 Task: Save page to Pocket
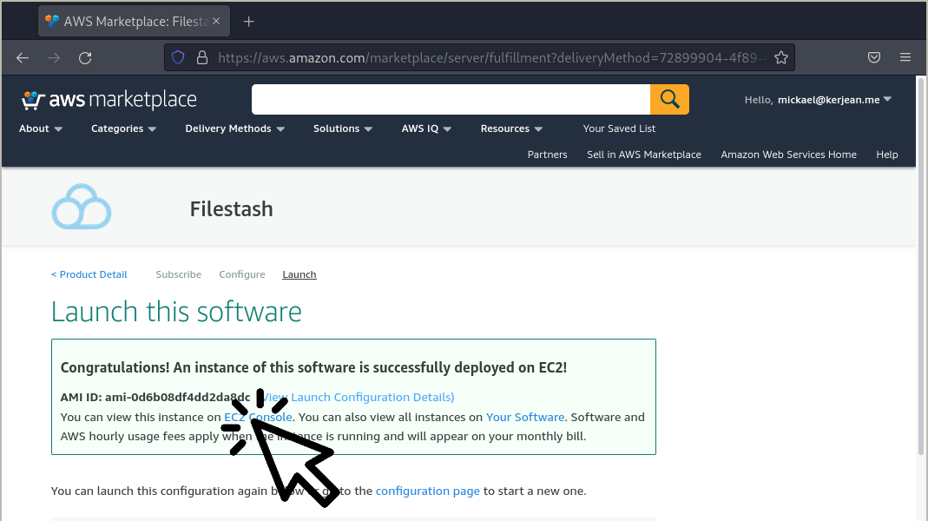(874, 57)
